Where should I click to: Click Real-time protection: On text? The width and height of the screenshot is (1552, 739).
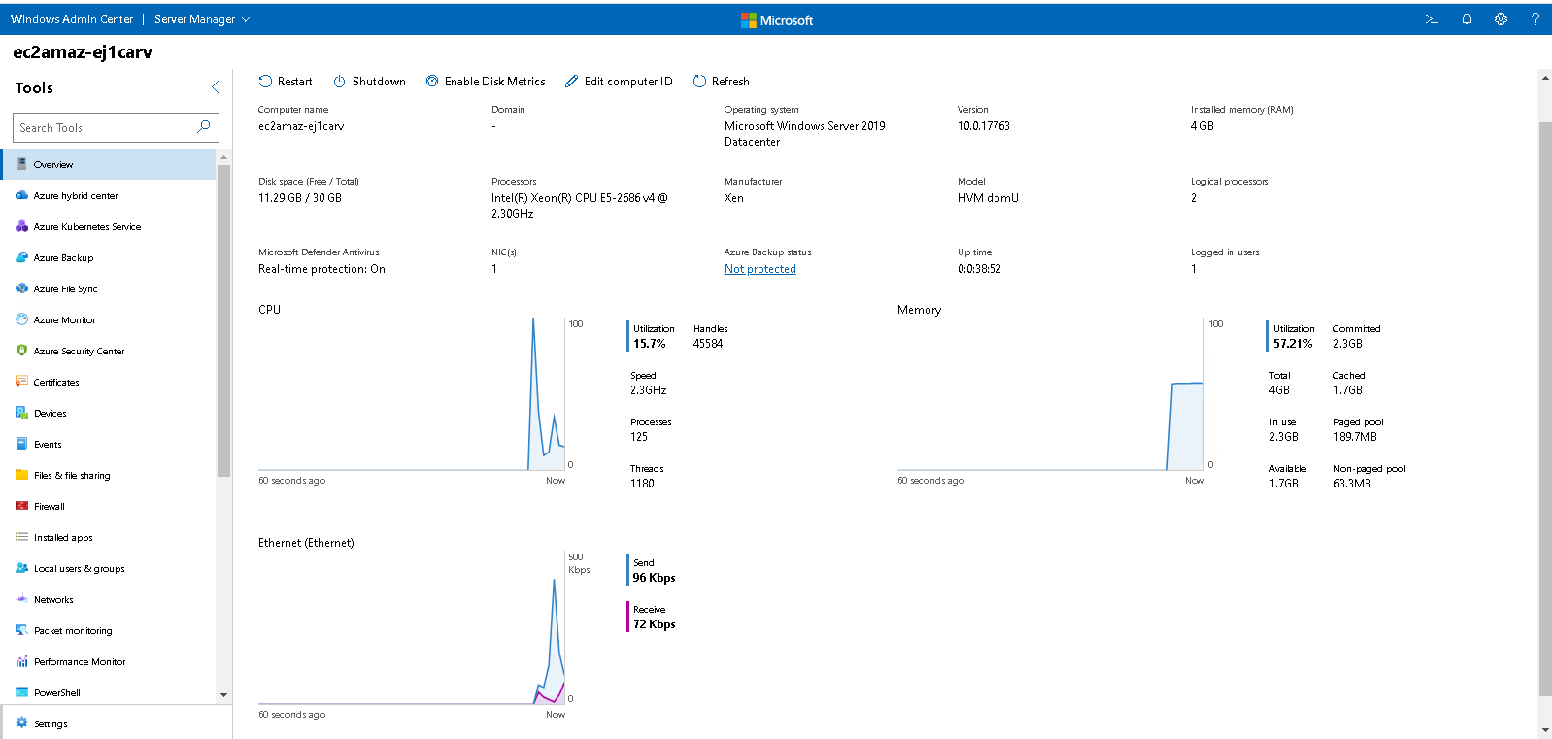[321, 269]
